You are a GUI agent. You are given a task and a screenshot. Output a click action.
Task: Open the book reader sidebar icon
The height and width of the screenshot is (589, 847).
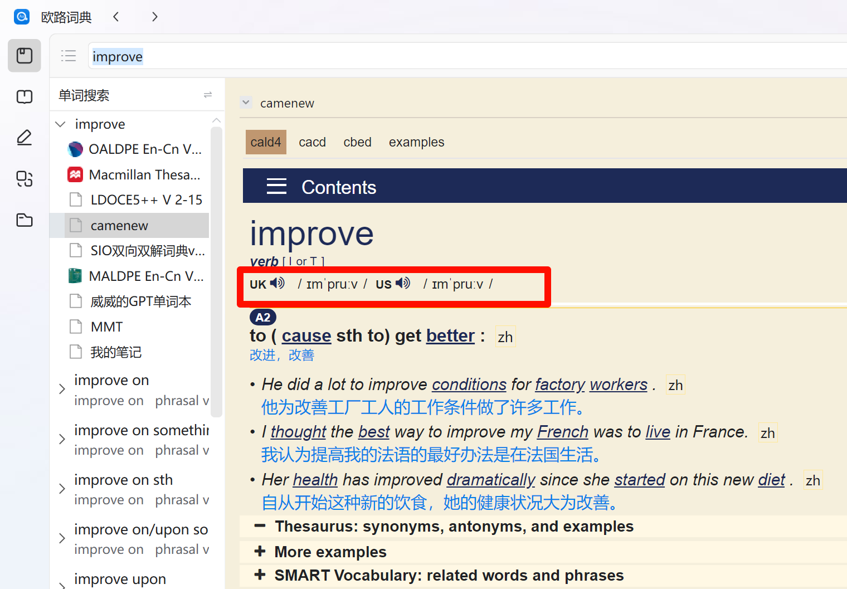pos(25,97)
